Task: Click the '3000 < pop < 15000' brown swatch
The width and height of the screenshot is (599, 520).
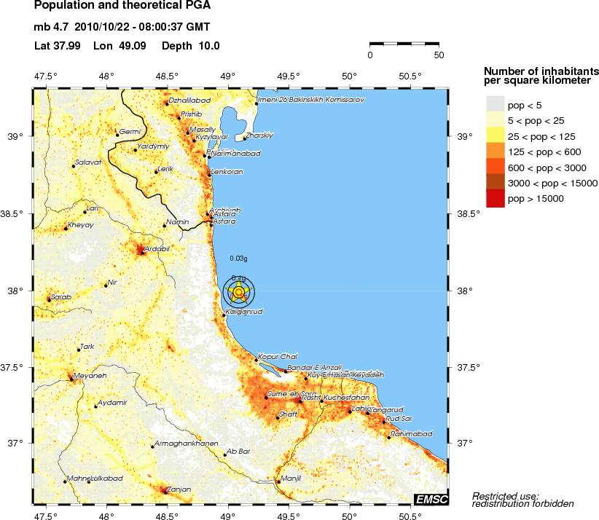Action: pos(495,183)
